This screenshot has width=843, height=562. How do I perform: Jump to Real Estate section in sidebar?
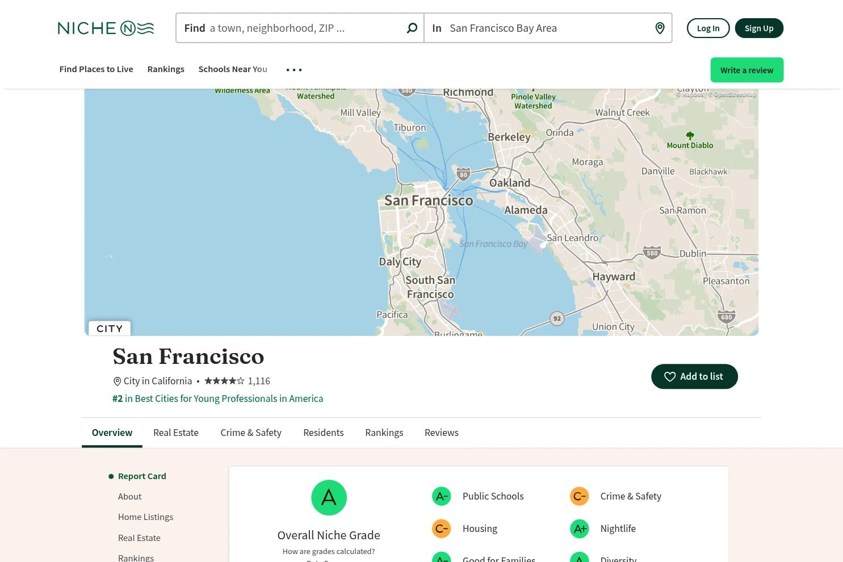(x=139, y=538)
